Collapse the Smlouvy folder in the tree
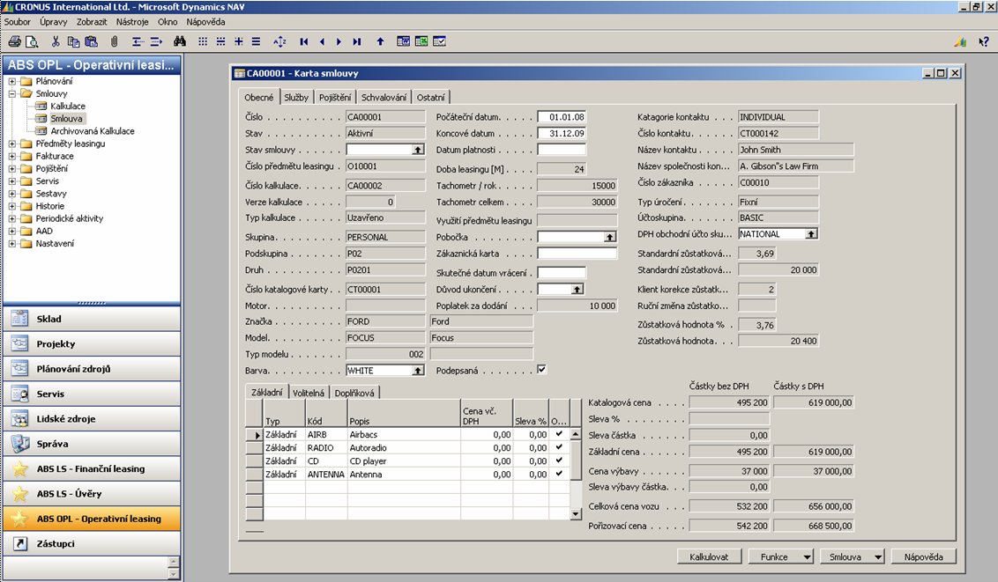Screen dimensions: 998x582 click(12, 93)
